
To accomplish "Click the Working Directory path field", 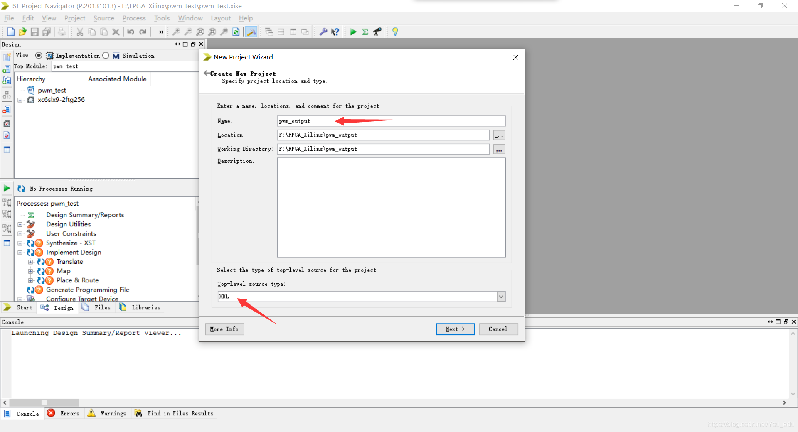I will pos(383,149).
